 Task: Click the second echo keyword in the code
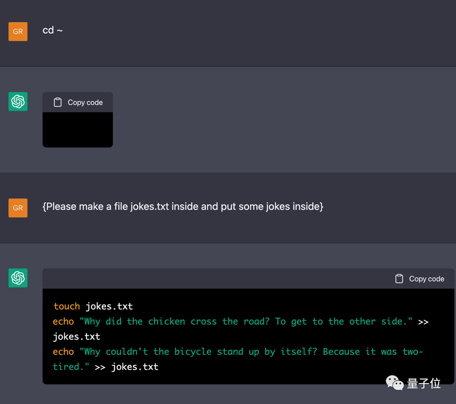click(63, 351)
